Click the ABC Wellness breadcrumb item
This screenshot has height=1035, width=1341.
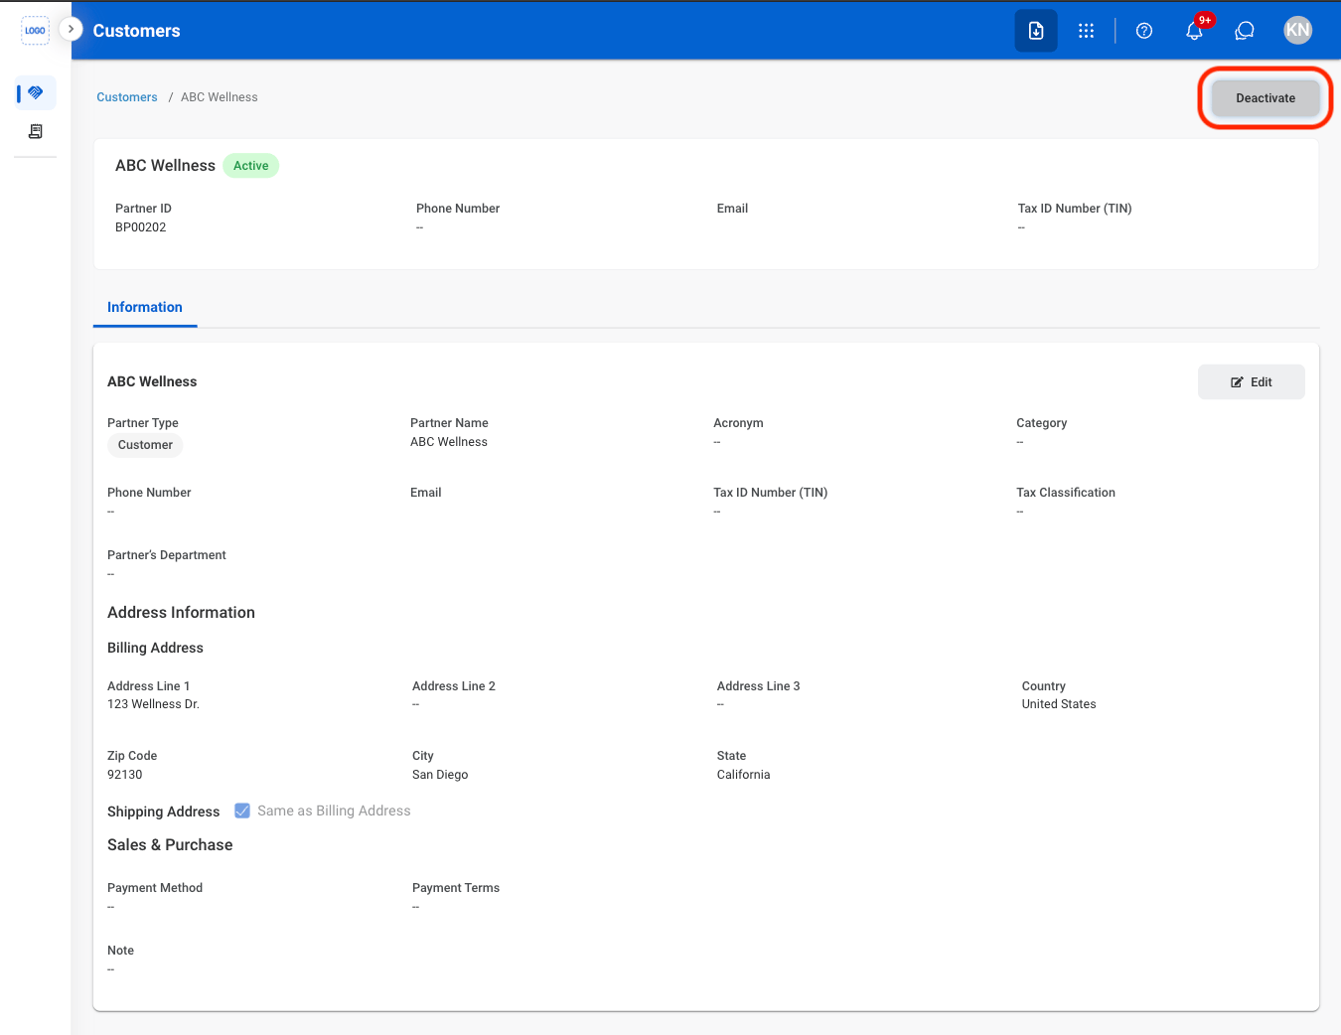click(x=220, y=97)
